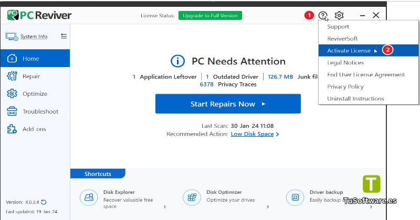Click the Disk Optimizer shortcut icon
The width and height of the screenshot is (420, 220).
click(192, 197)
